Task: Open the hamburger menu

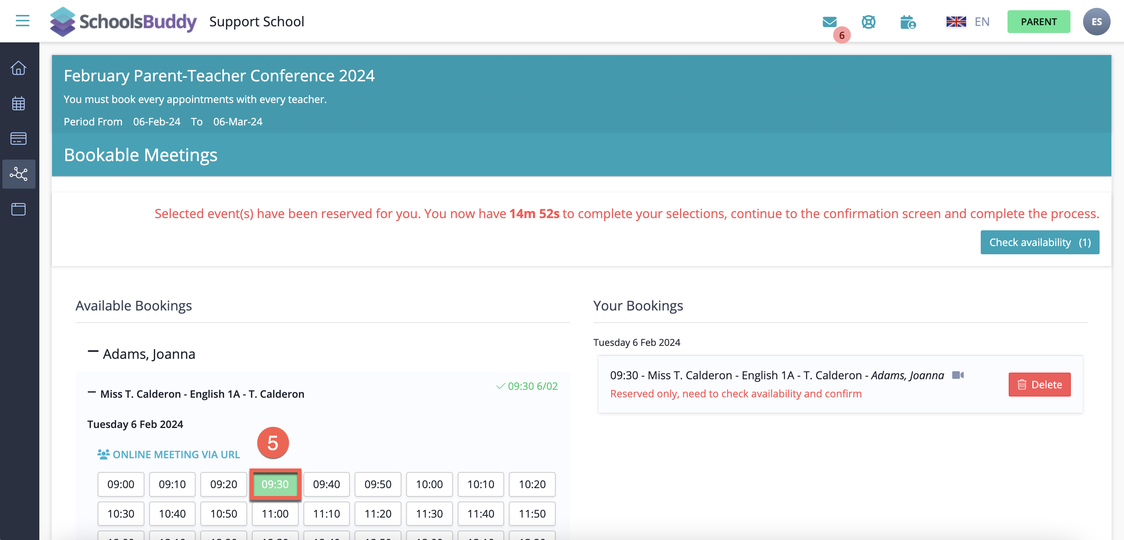Action: 22,20
